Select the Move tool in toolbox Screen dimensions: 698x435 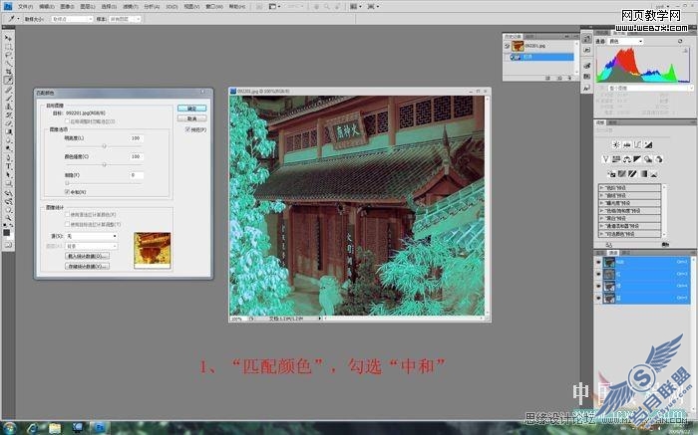[8, 37]
